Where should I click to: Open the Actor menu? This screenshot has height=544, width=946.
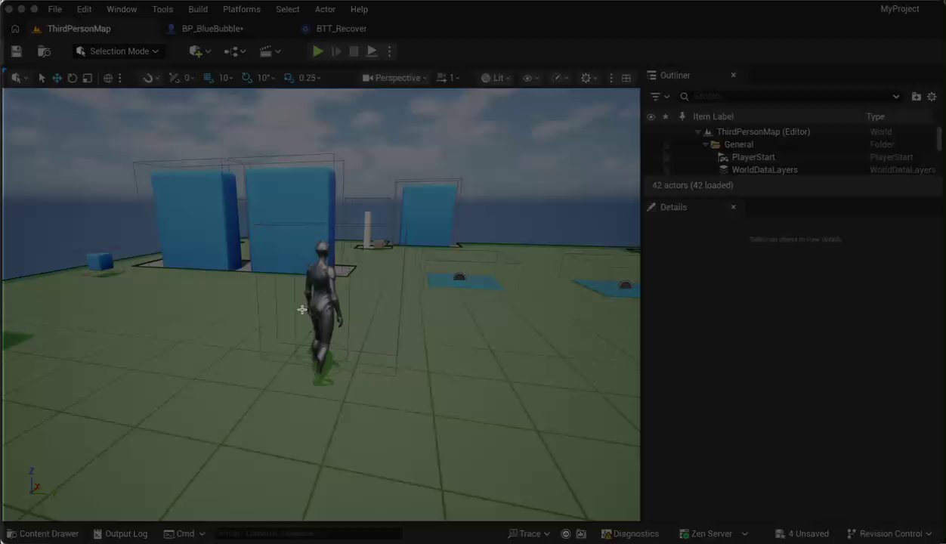pyautogui.click(x=325, y=9)
